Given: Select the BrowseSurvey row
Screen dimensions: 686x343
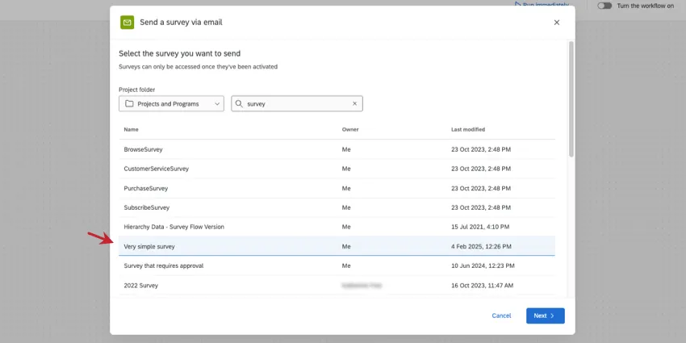Looking at the screenshot, I should point(144,149).
